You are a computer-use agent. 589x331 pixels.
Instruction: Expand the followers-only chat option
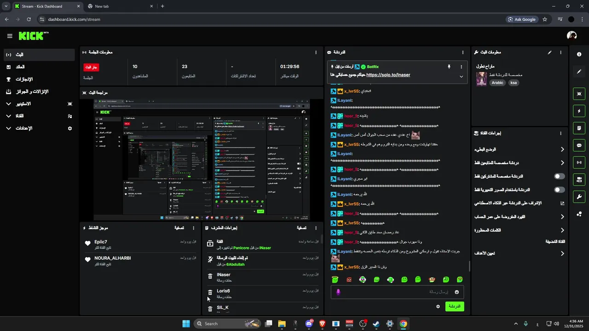tap(562, 163)
